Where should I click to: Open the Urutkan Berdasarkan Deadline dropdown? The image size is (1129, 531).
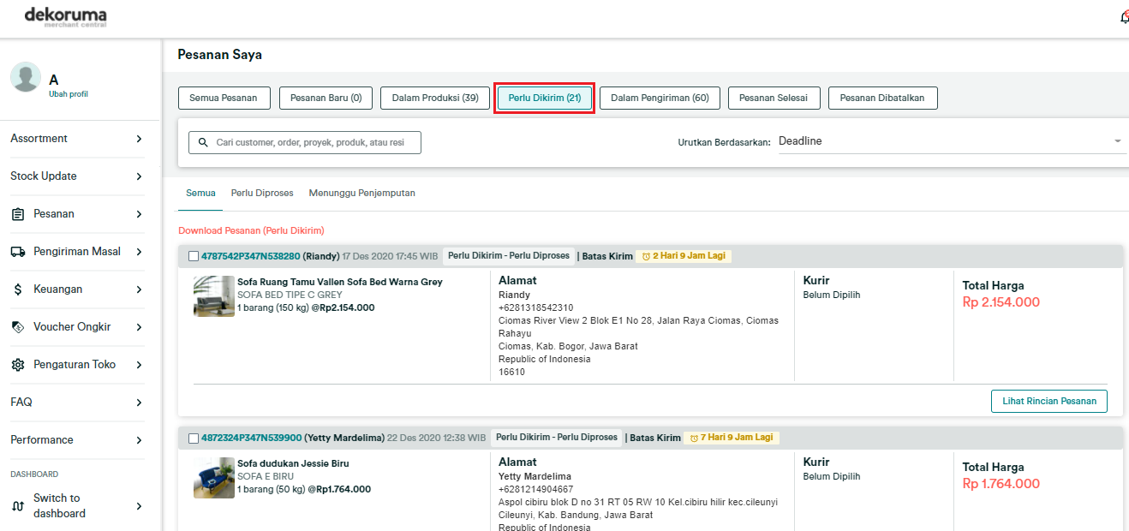951,141
